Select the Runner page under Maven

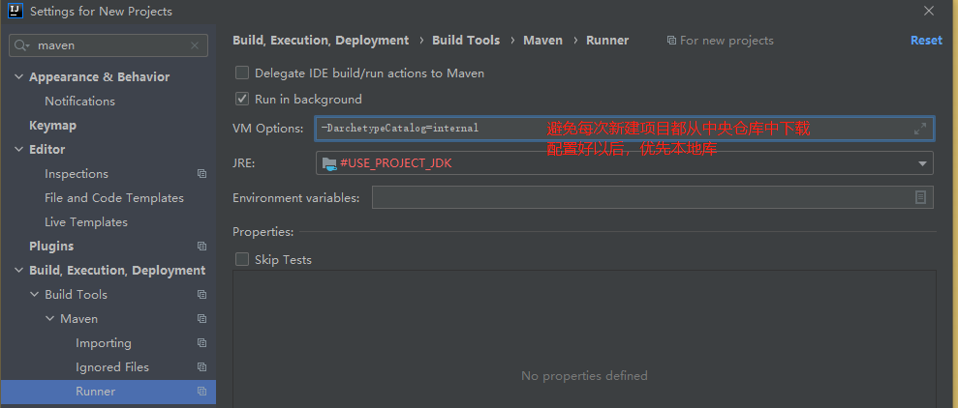coord(108,392)
